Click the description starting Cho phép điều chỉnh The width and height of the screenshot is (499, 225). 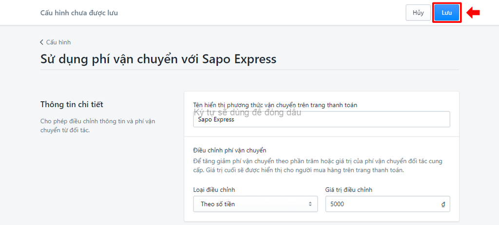[x=97, y=126]
